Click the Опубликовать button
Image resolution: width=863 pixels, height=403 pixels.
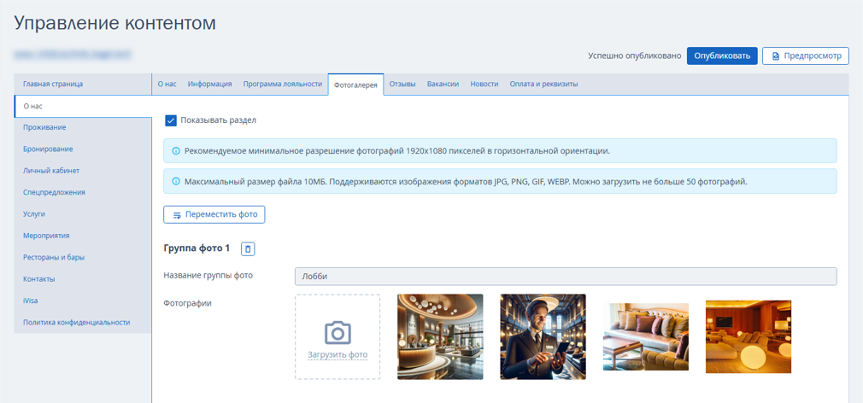click(722, 56)
